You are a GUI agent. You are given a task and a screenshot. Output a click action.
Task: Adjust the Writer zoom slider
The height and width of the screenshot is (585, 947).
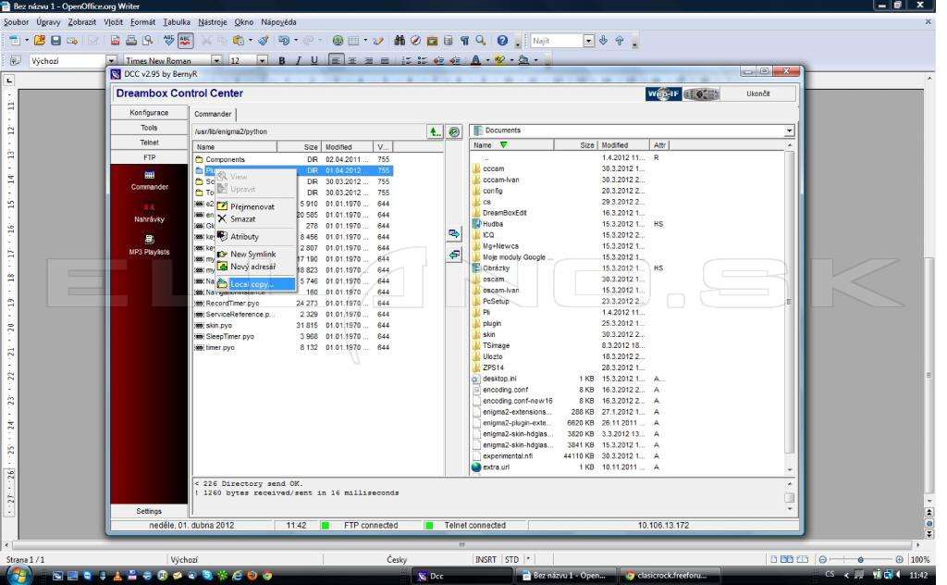point(861,560)
